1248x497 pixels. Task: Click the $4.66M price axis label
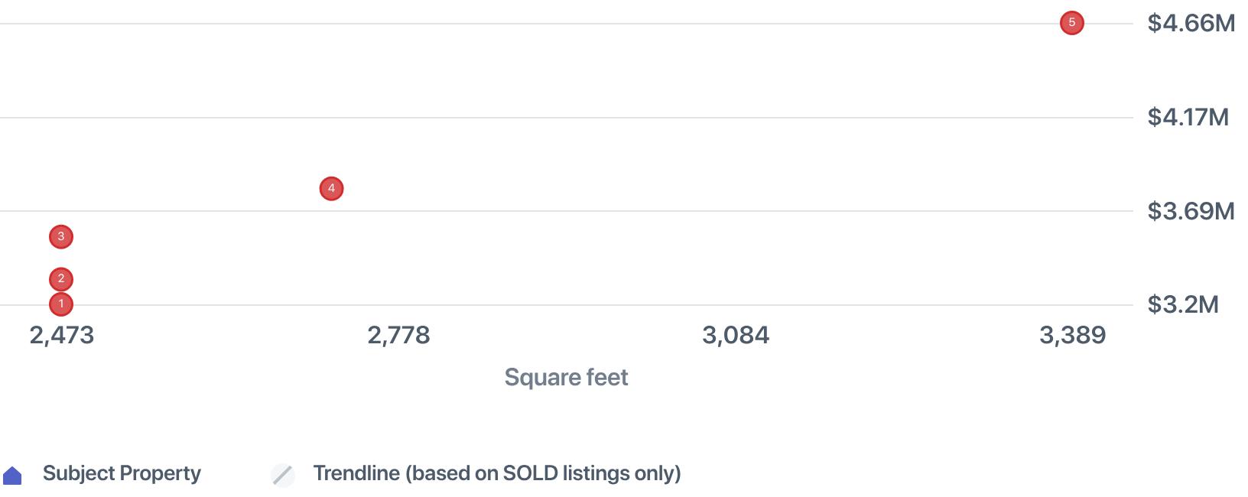click(x=1191, y=24)
